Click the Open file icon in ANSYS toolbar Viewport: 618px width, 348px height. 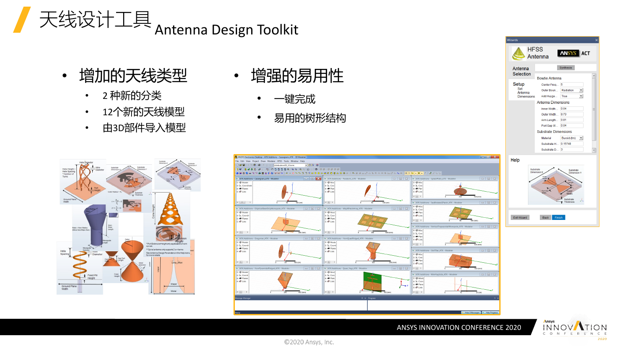pyautogui.click(x=241, y=165)
